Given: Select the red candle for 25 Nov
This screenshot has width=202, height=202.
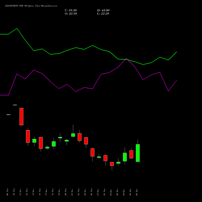Looking at the screenshot, I should (86, 141).
